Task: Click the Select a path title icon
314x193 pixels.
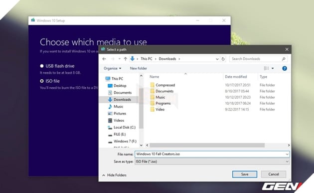Action: coord(103,49)
